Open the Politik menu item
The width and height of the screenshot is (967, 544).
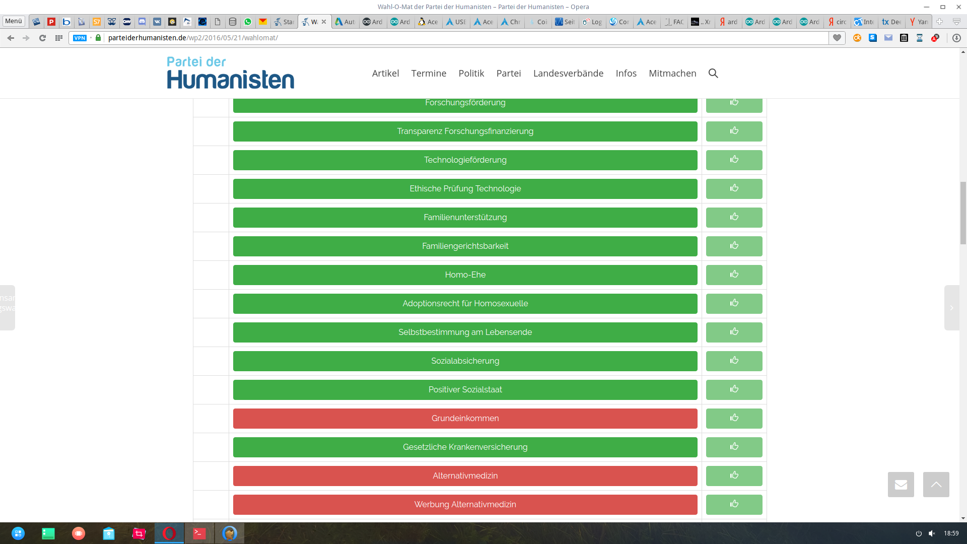click(x=471, y=74)
